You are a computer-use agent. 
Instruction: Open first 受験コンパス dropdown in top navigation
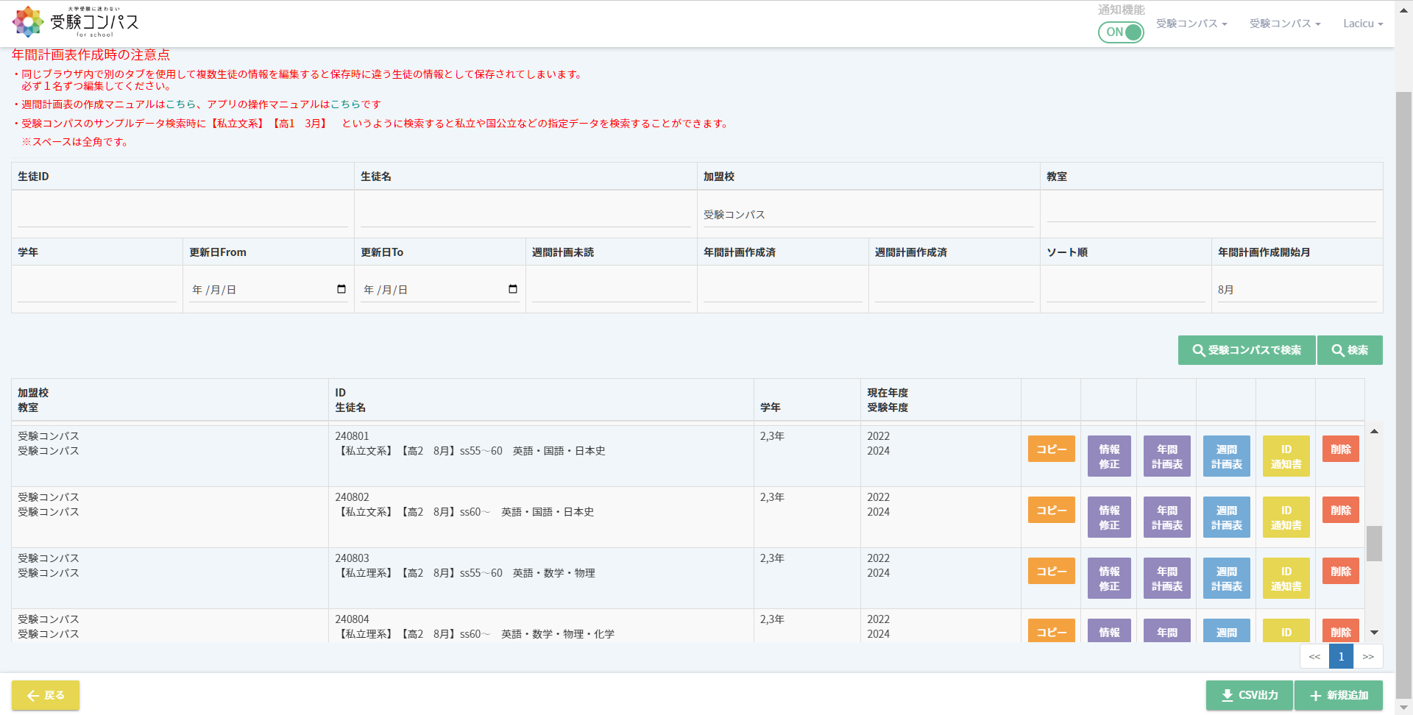(1191, 24)
